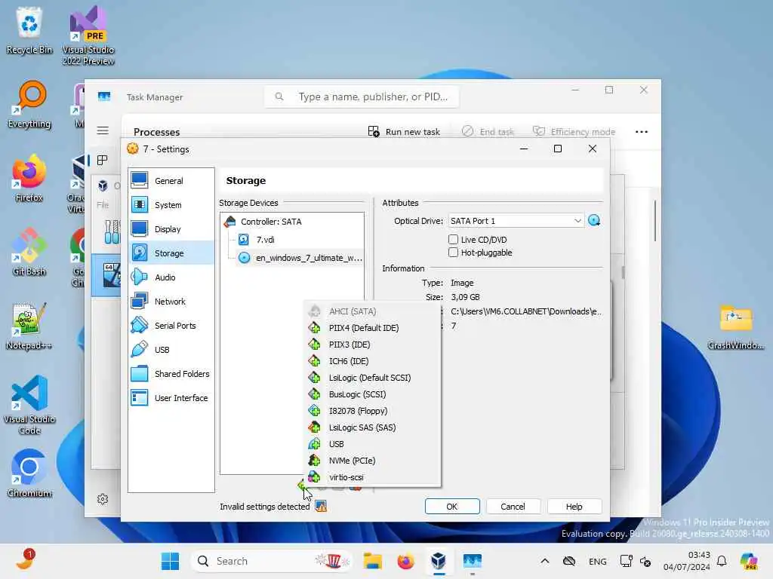Select the 7.vdi hard disk entry
The width and height of the screenshot is (773, 579).
click(265, 240)
